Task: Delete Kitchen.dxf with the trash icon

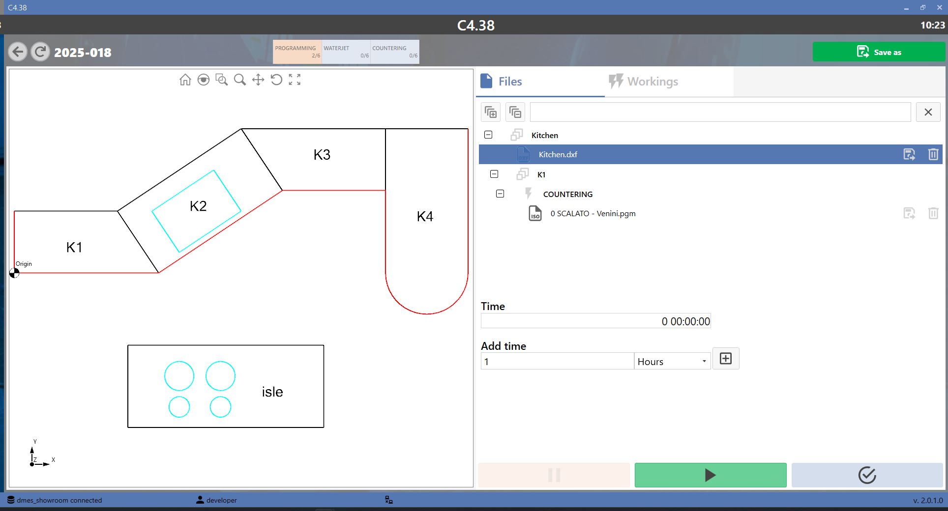Action: (x=933, y=154)
